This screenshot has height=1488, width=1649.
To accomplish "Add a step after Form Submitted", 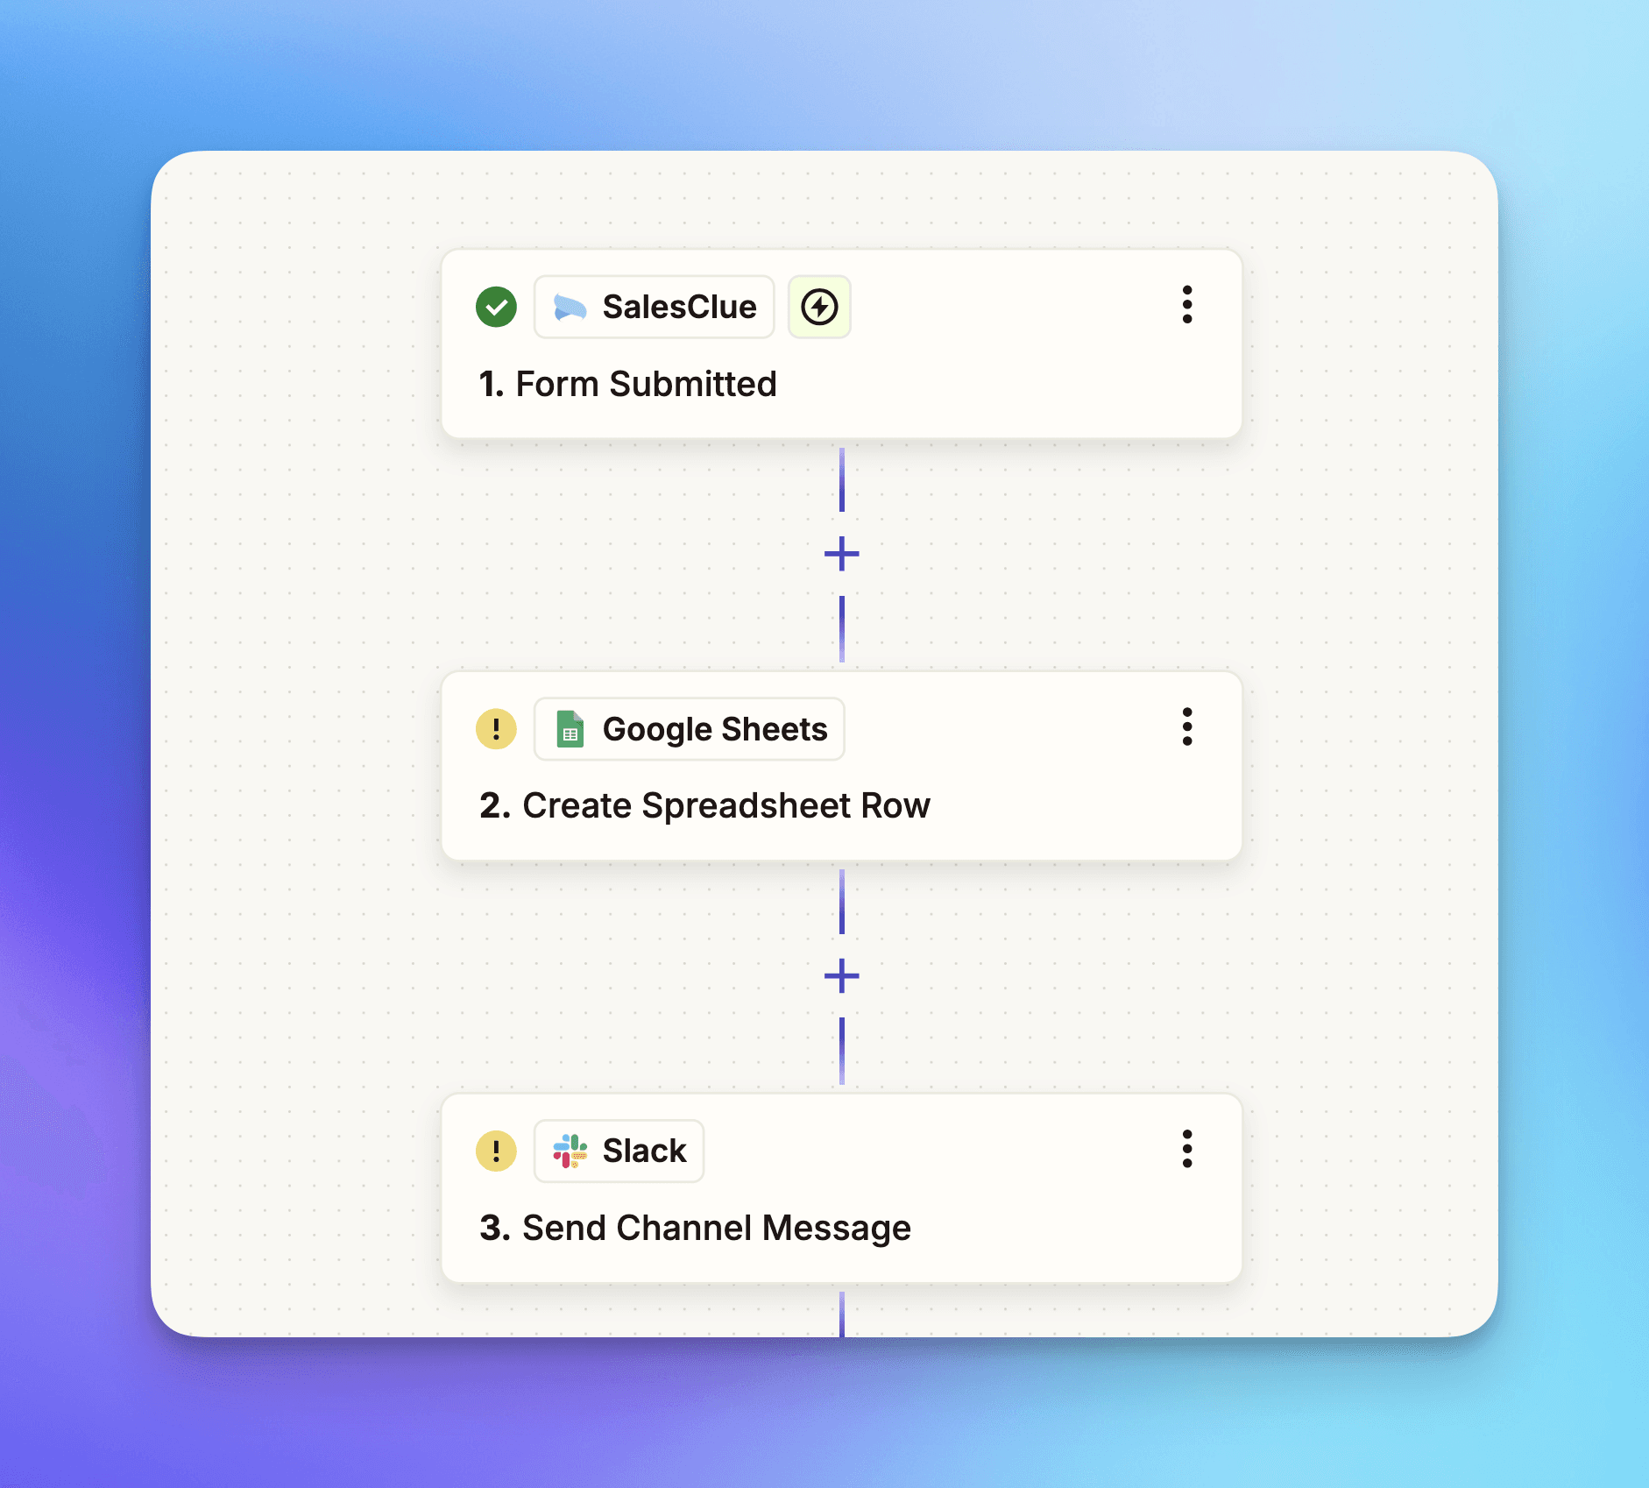I will (842, 554).
